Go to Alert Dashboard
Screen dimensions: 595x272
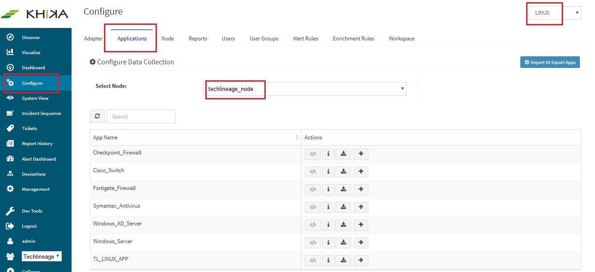coord(36,159)
